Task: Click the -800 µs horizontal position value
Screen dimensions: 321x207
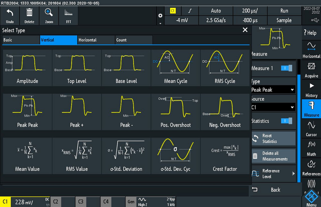Action: point(250,20)
